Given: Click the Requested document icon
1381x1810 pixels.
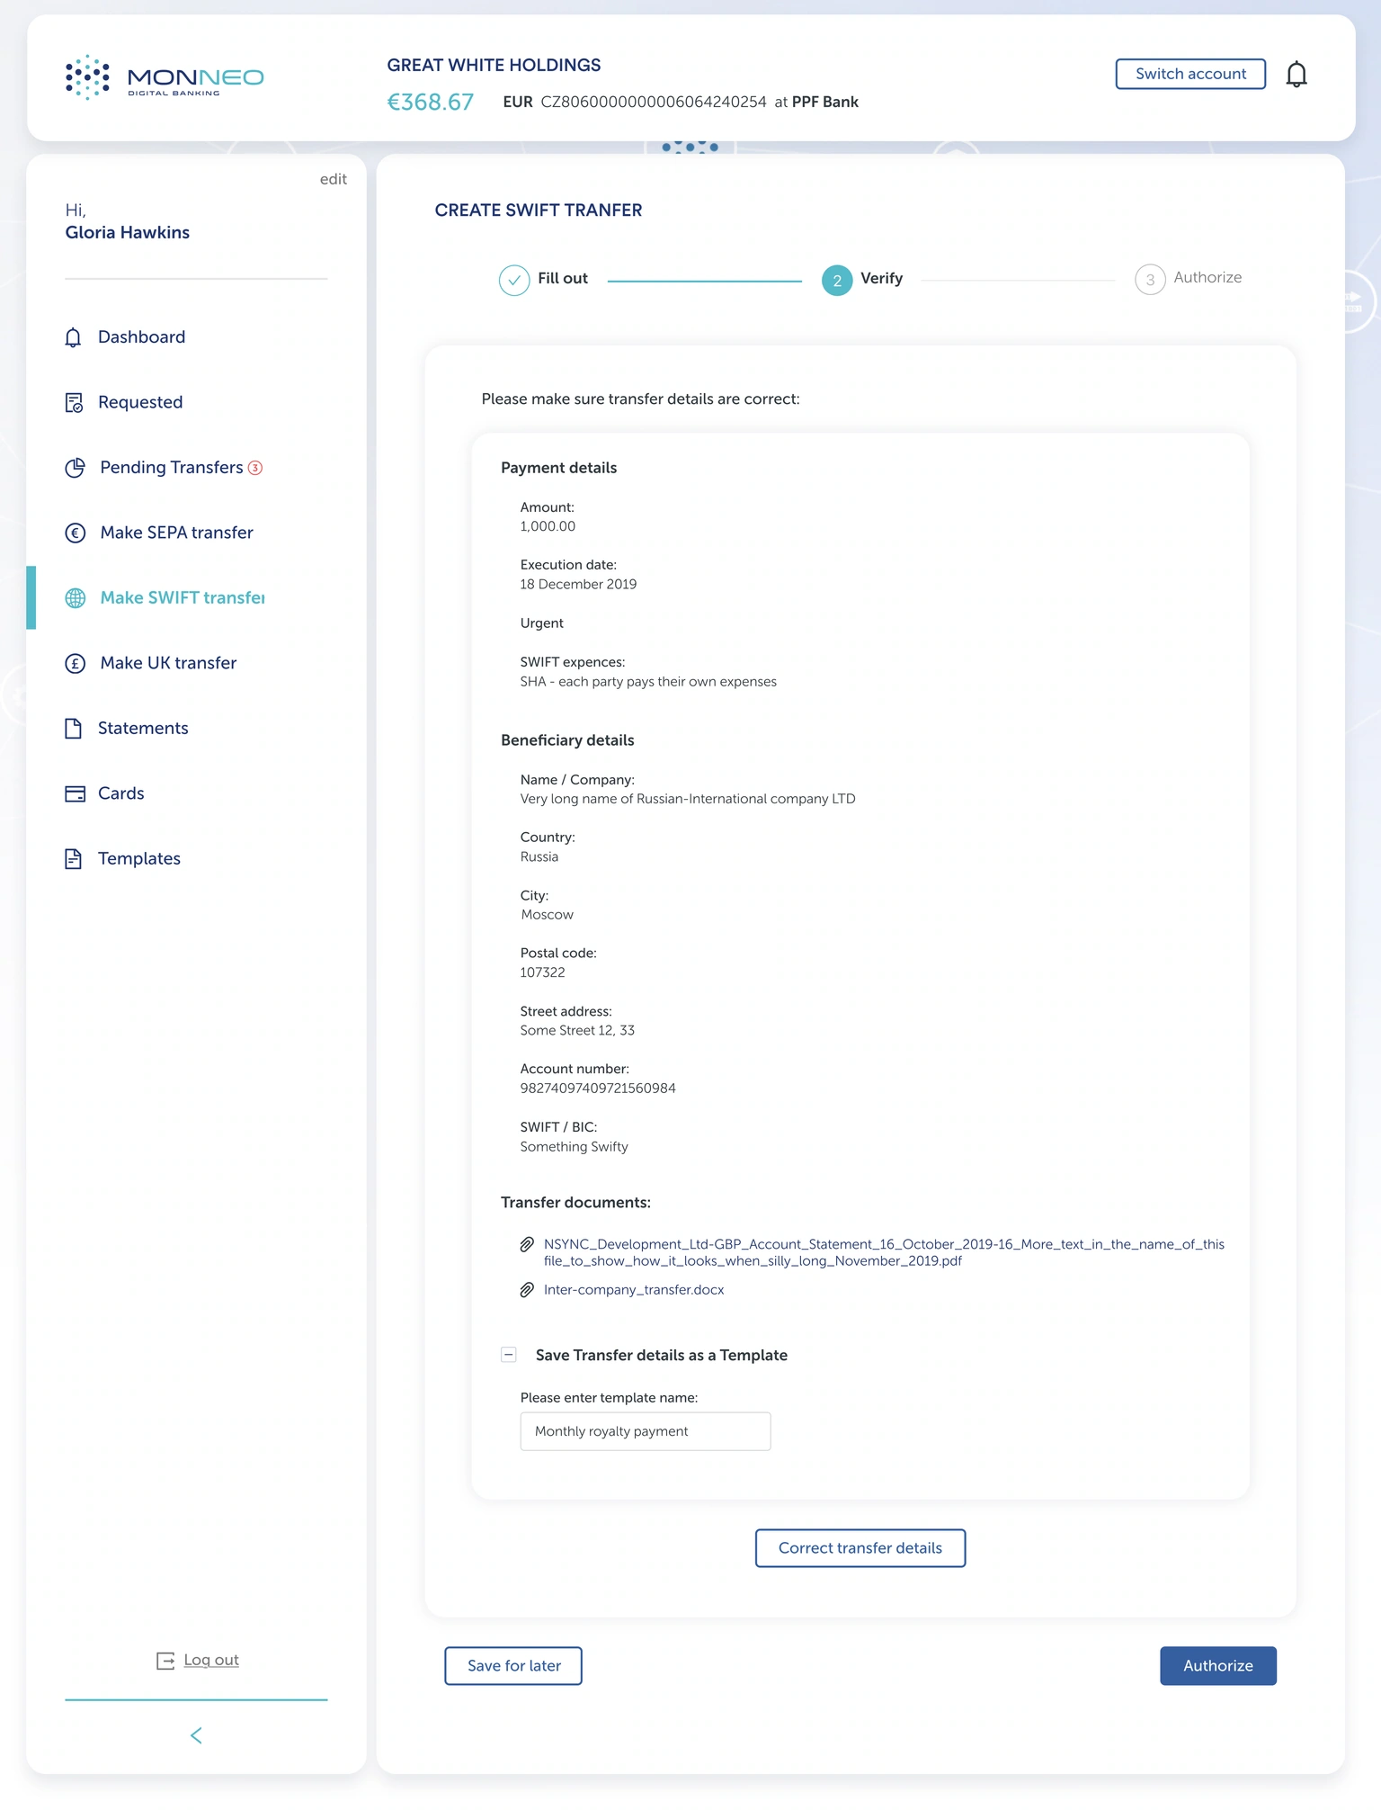Looking at the screenshot, I should (x=74, y=402).
